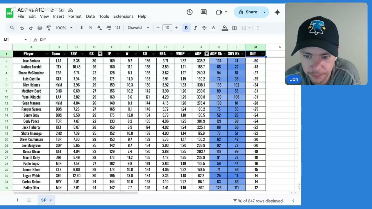Click the rows displayed filter status
This screenshot has width=372, height=209.
pos(258,201)
